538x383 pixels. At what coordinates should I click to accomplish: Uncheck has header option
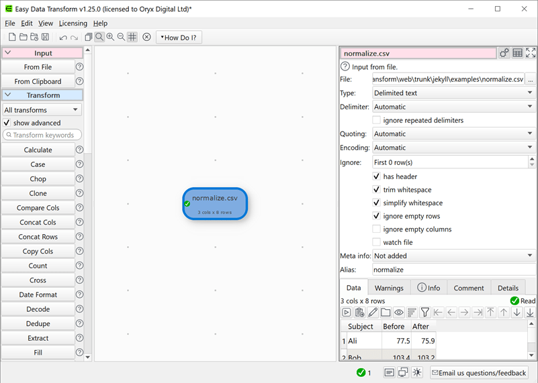click(376, 176)
